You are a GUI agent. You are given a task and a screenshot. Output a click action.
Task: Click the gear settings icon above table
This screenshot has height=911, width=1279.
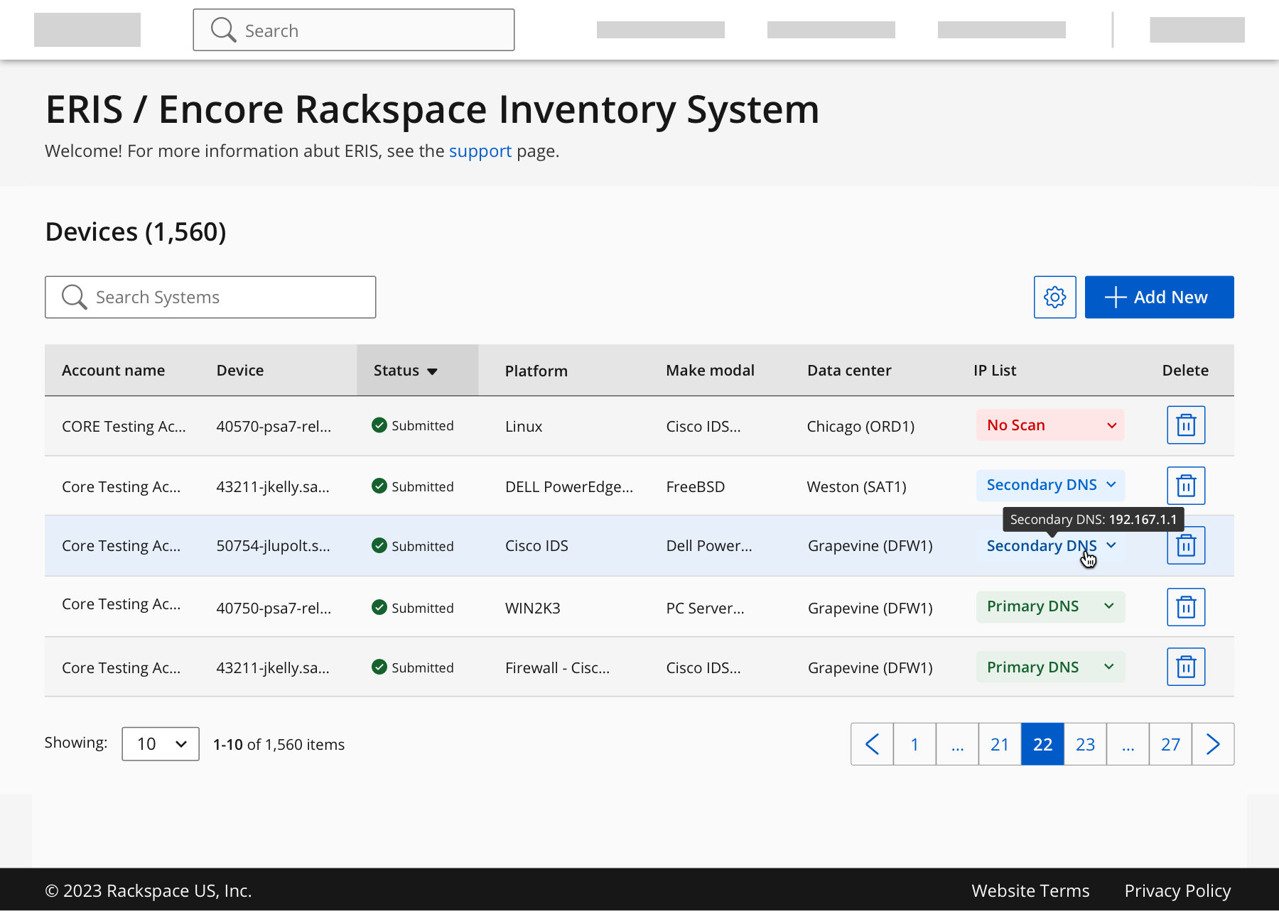1054,297
